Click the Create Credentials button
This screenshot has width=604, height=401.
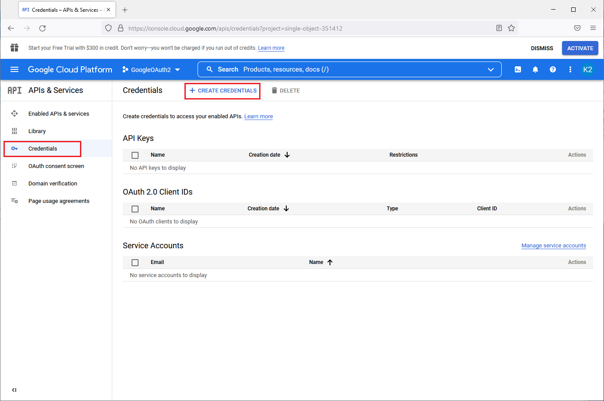[x=223, y=91]
